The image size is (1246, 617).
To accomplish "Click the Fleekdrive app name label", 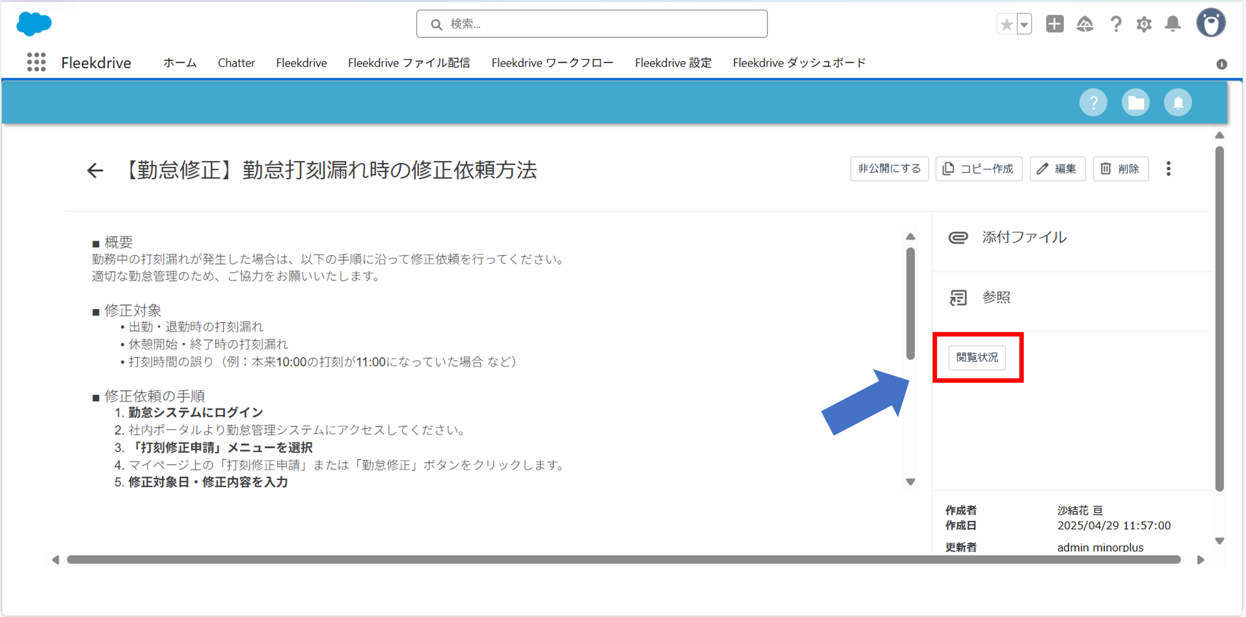I will pyautogui.click(x=96, y=63).
